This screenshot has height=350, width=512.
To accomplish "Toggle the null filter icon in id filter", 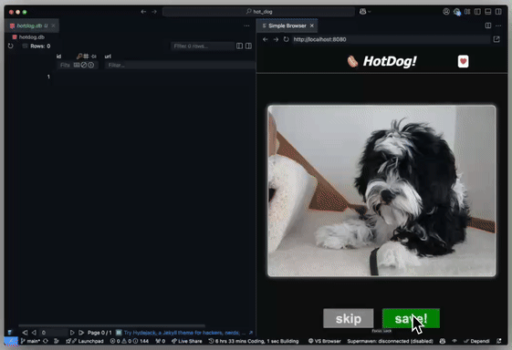I will [x=84, y=65].
